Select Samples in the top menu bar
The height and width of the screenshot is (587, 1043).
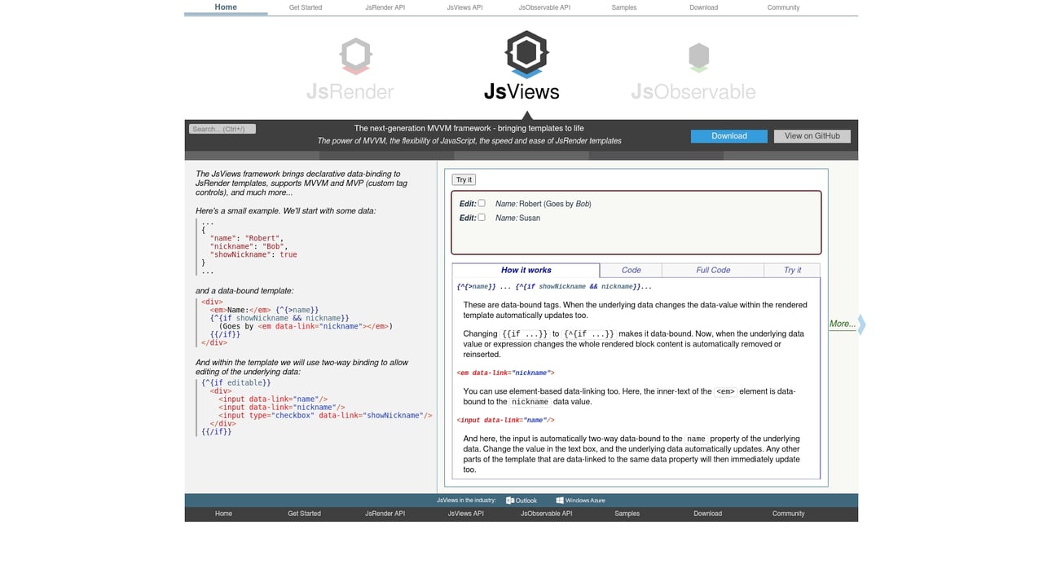pos(623,7)
